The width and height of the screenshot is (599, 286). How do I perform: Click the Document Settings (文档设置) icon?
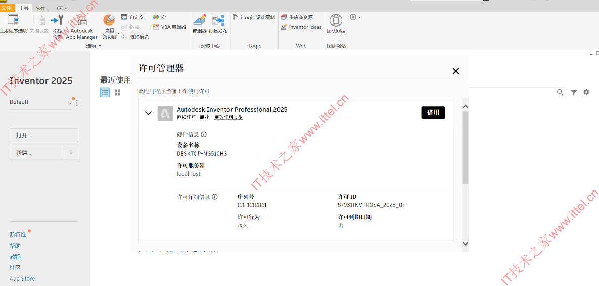tap(39, 24)
